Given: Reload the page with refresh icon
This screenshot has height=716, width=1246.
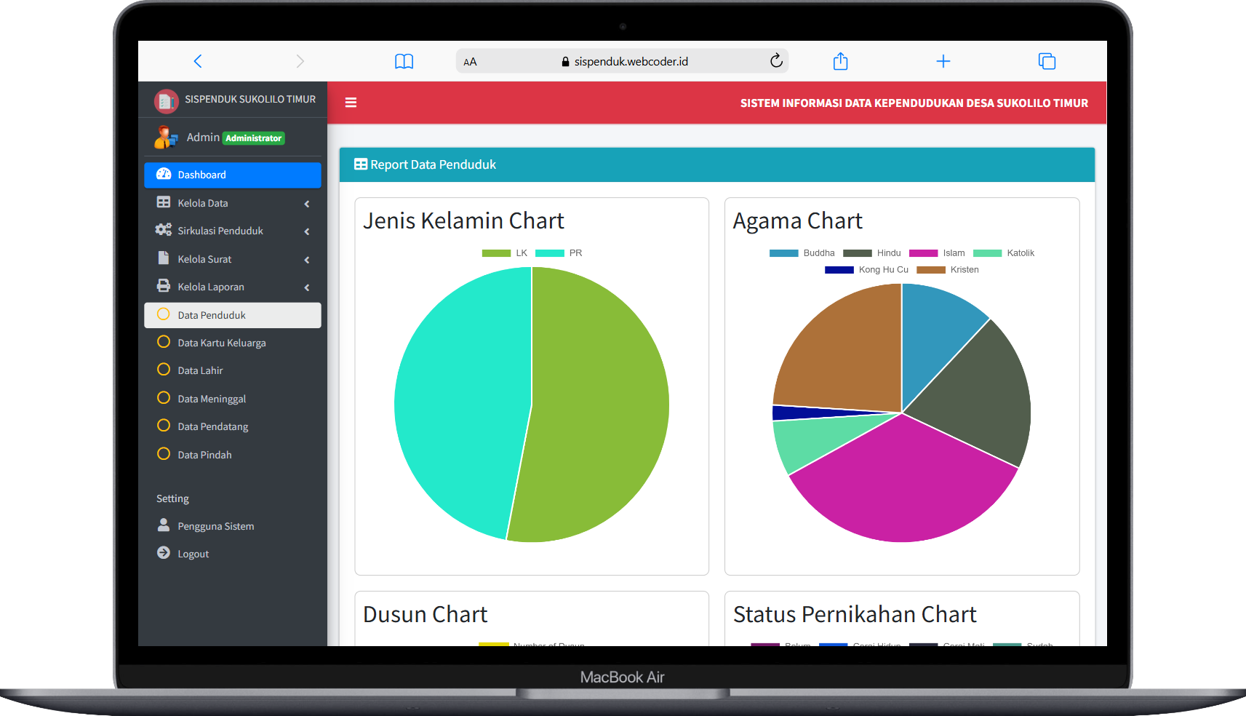Looking at the screenshot, I should point(776,60).
